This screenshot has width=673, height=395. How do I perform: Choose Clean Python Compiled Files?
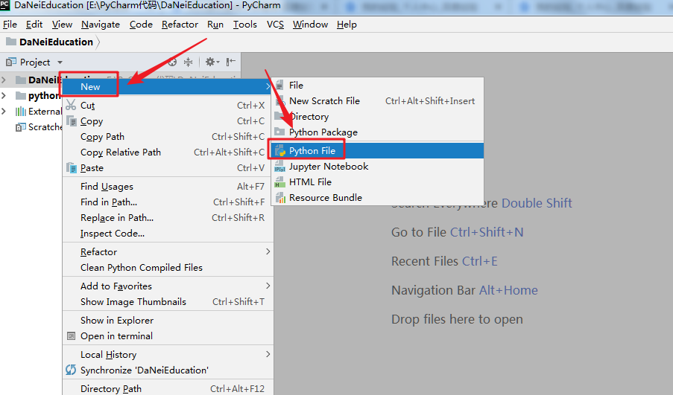tap(168, 267)
